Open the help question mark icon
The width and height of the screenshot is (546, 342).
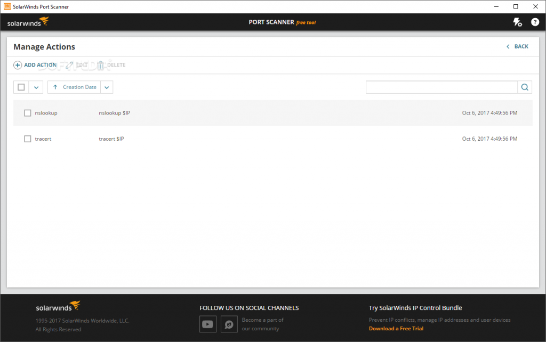[x=535, y=22]
